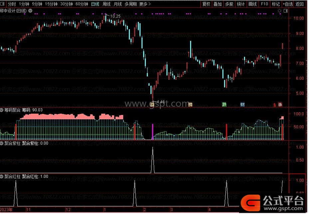Click the 聚合紫柱: 0.00 indicator value
Image resolution: width=309 pixels, height=214 pixels.
[35, 144]
